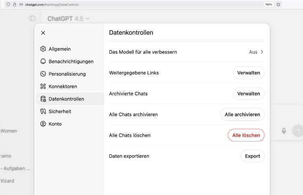Screen dimensions: 303x195
Task: Toggle the ChatGPT sidebar panel icon
Action: pos(32,18)
